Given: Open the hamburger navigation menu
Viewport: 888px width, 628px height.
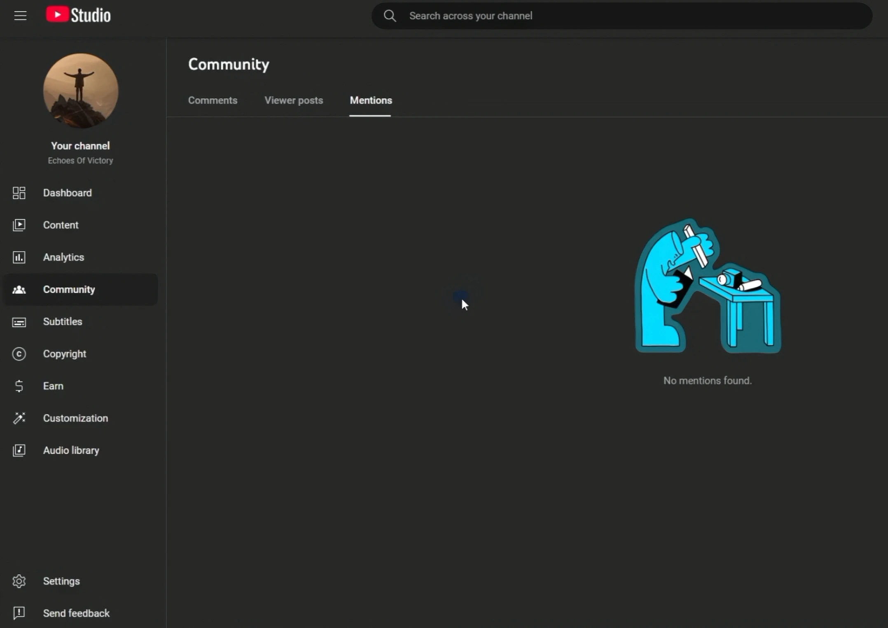Looking at the screenshot, I should (x=20, y=16).
